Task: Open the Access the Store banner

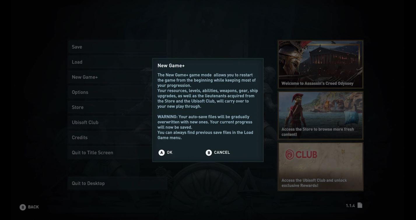Action: click(321, 116)
